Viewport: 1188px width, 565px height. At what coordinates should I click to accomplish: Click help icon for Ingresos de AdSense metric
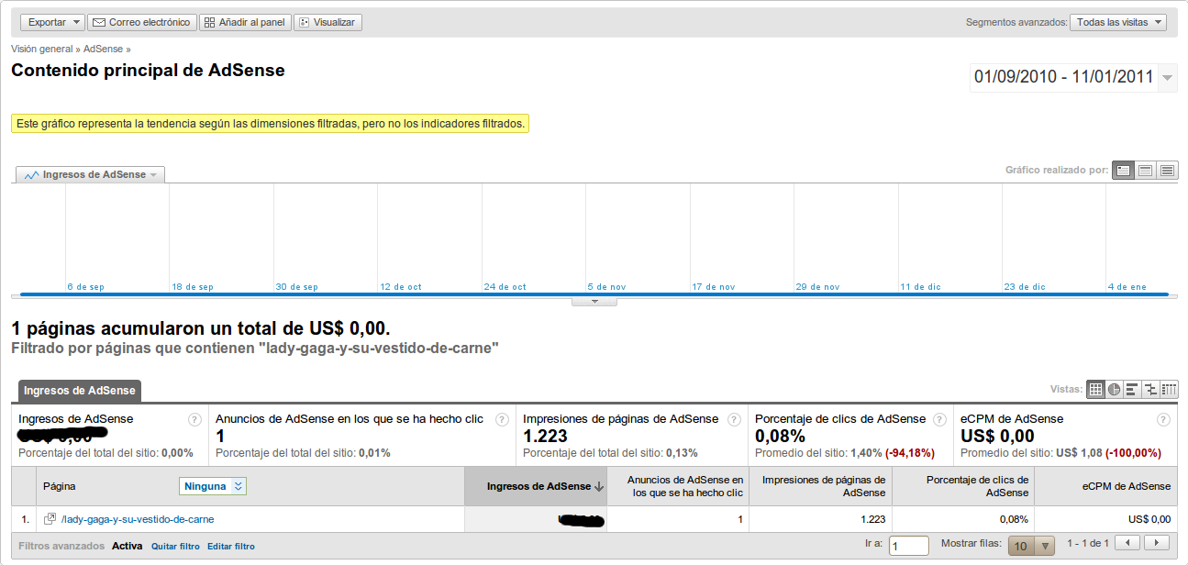194,420
